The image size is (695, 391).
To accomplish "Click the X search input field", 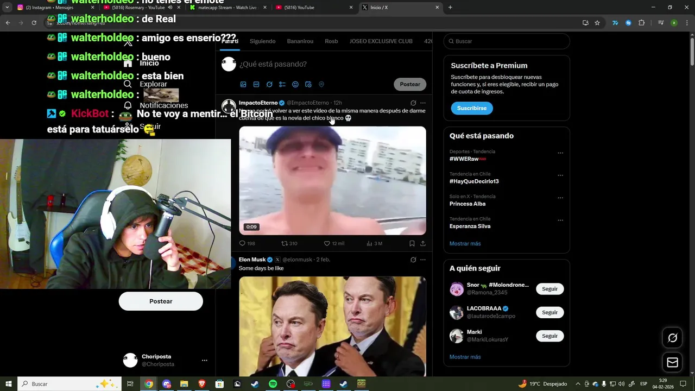I will [x=507, y=41].
